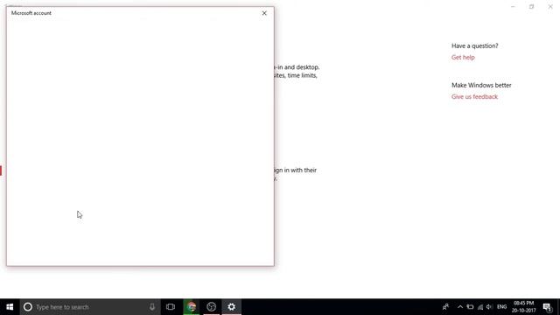Open the network status tray icon
Screen dimensions: 560x315
pyautogui.click(x=480, y=307)
